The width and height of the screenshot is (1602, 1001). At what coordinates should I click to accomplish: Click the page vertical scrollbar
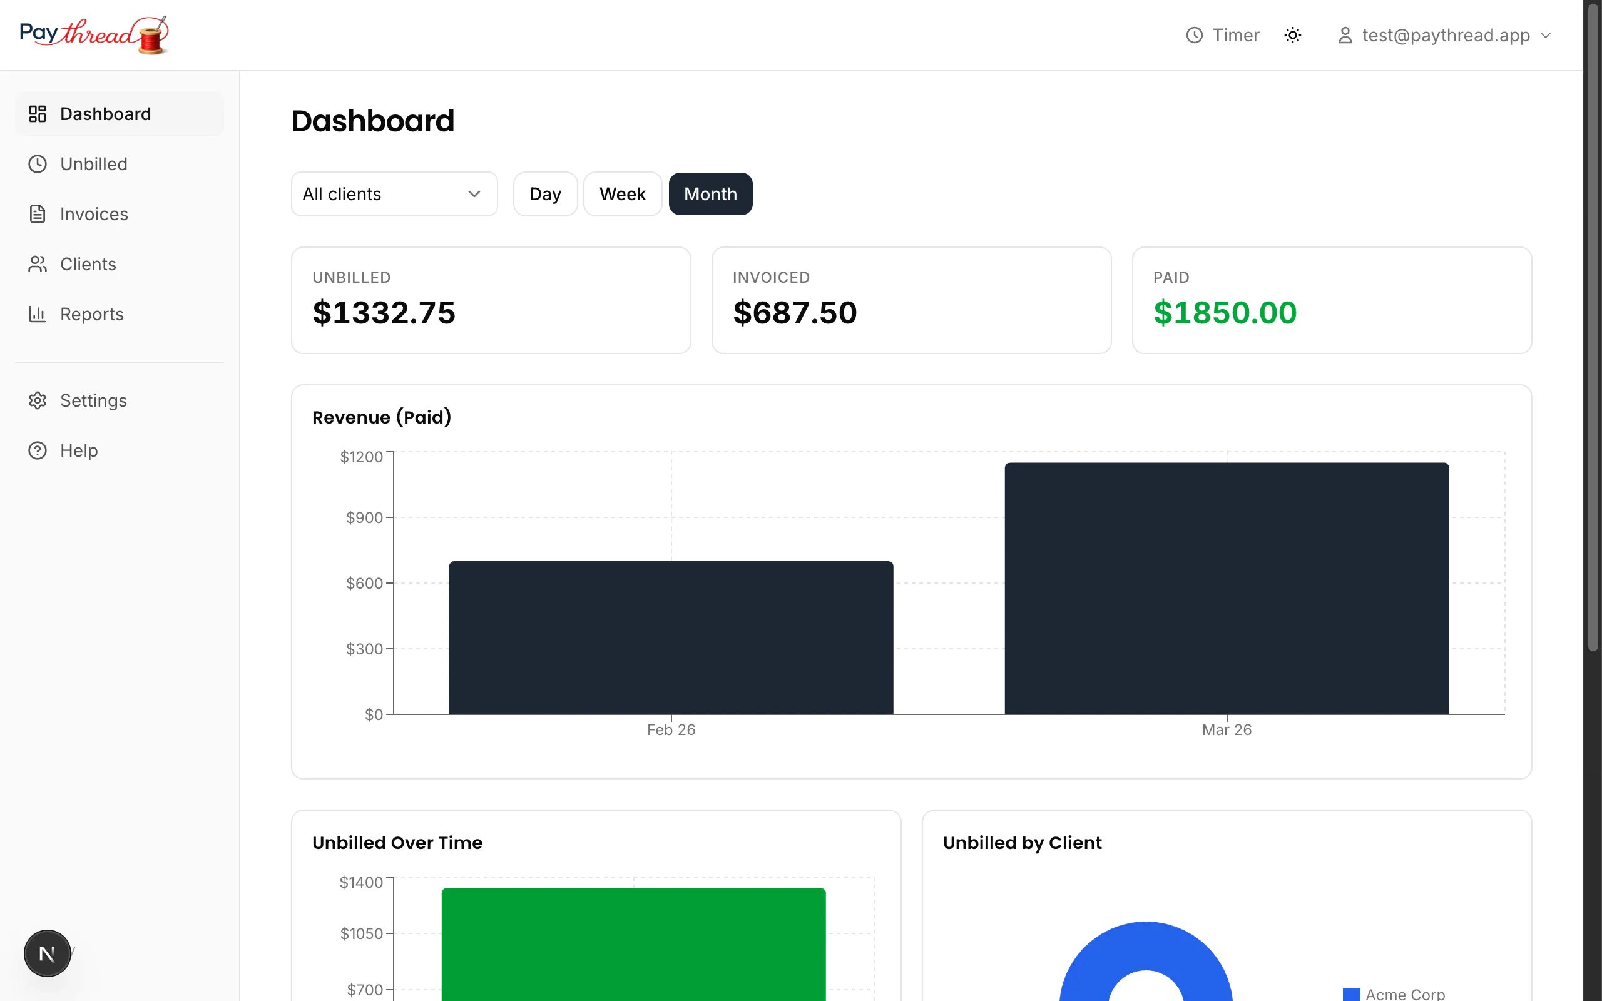(1593, 328)
